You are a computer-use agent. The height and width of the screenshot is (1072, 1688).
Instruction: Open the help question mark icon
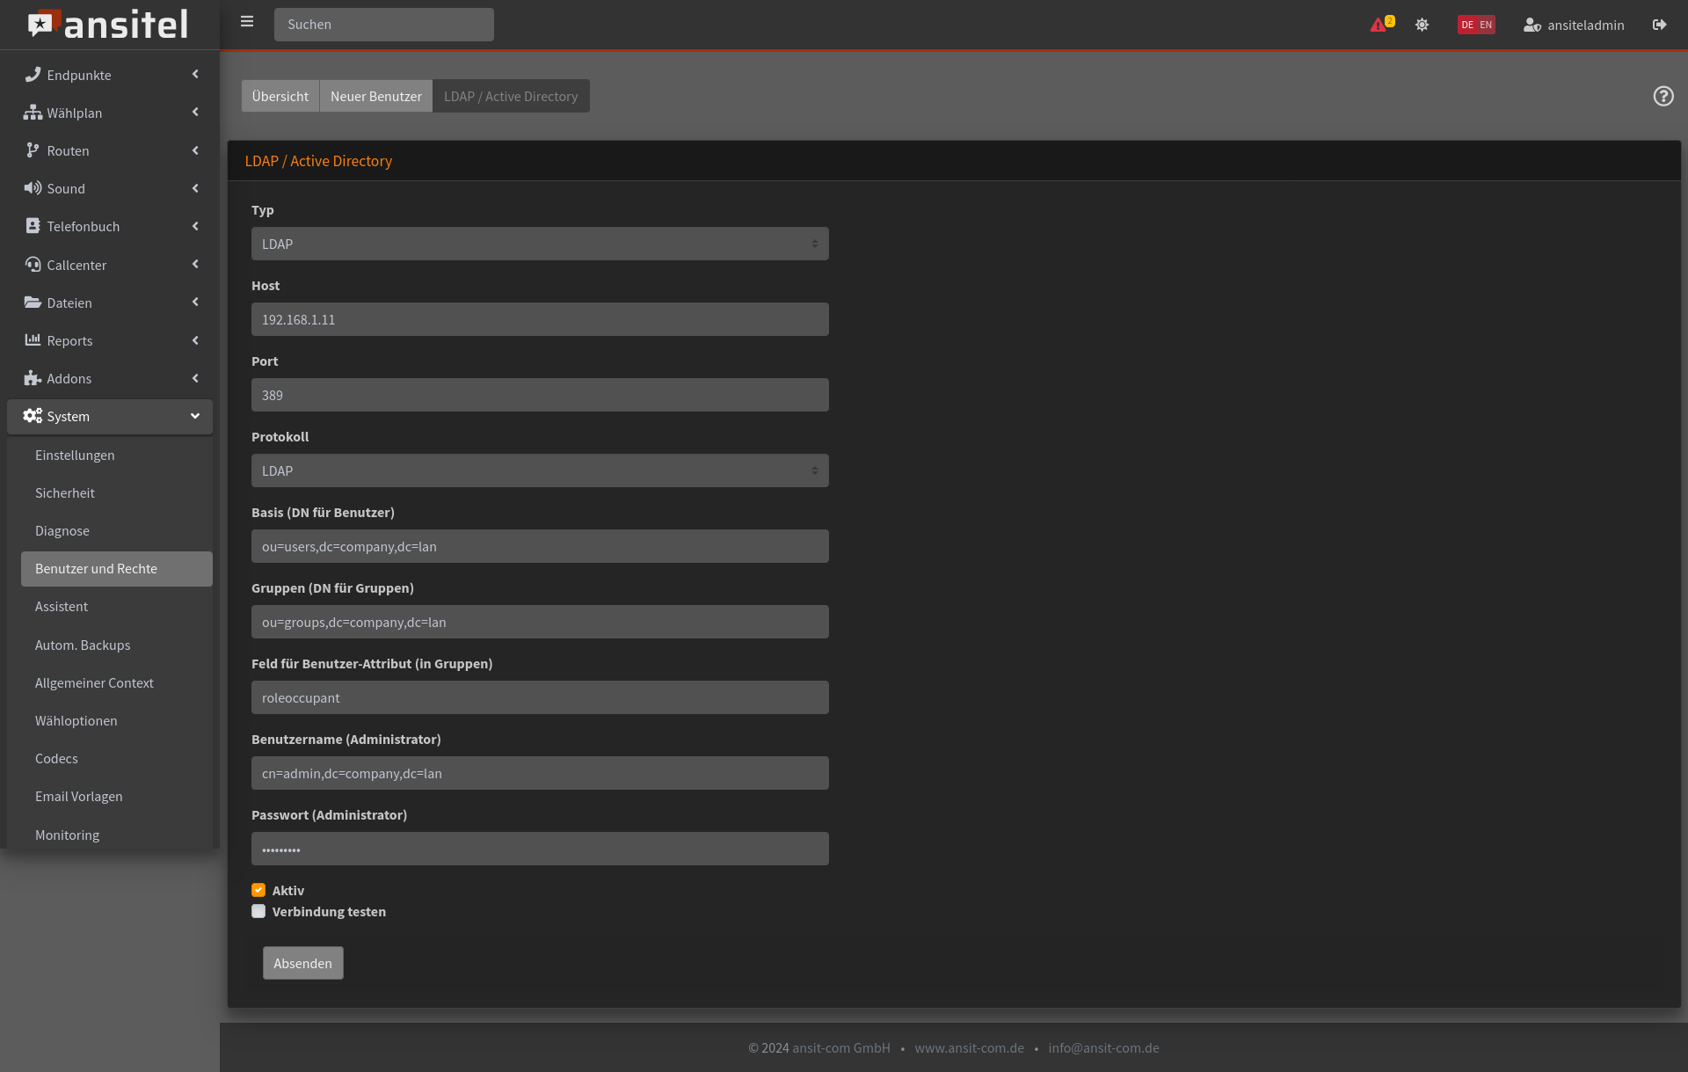[x=1663, y=96]
